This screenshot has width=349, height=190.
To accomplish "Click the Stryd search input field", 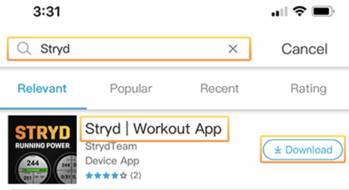I will (129, 49).
